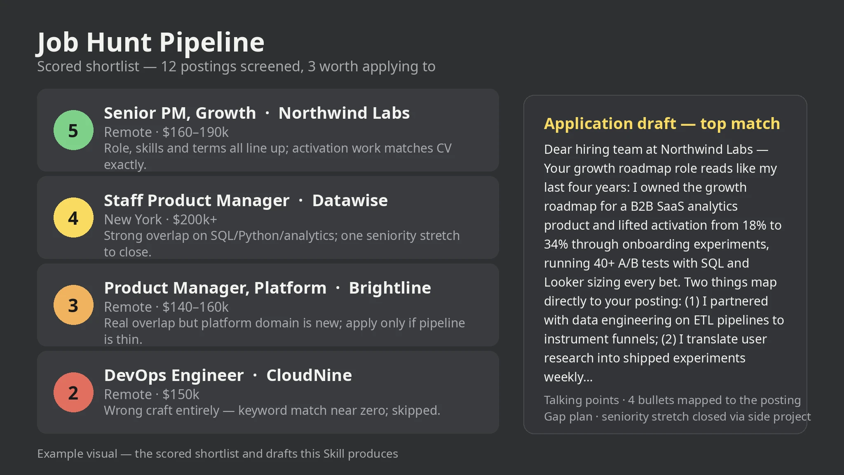Select the CloudNine company name

309,375
